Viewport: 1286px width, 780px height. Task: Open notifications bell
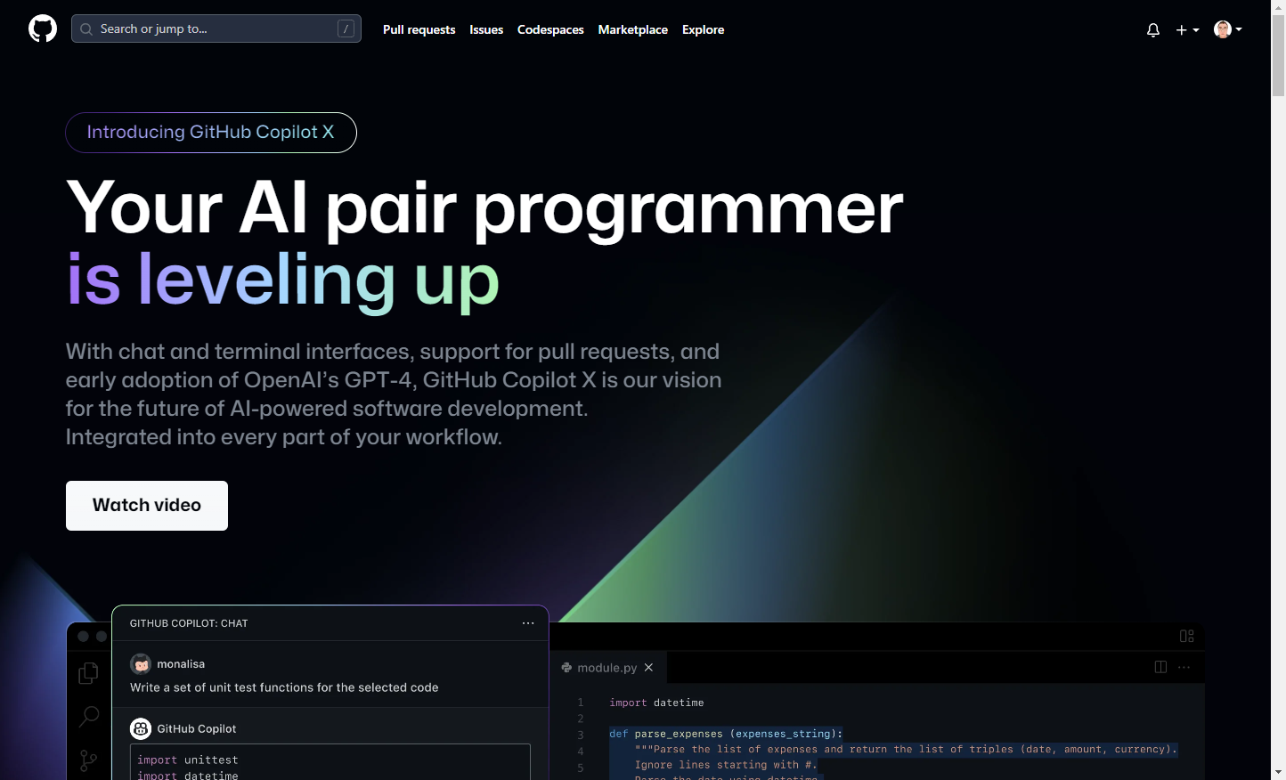1153,30
